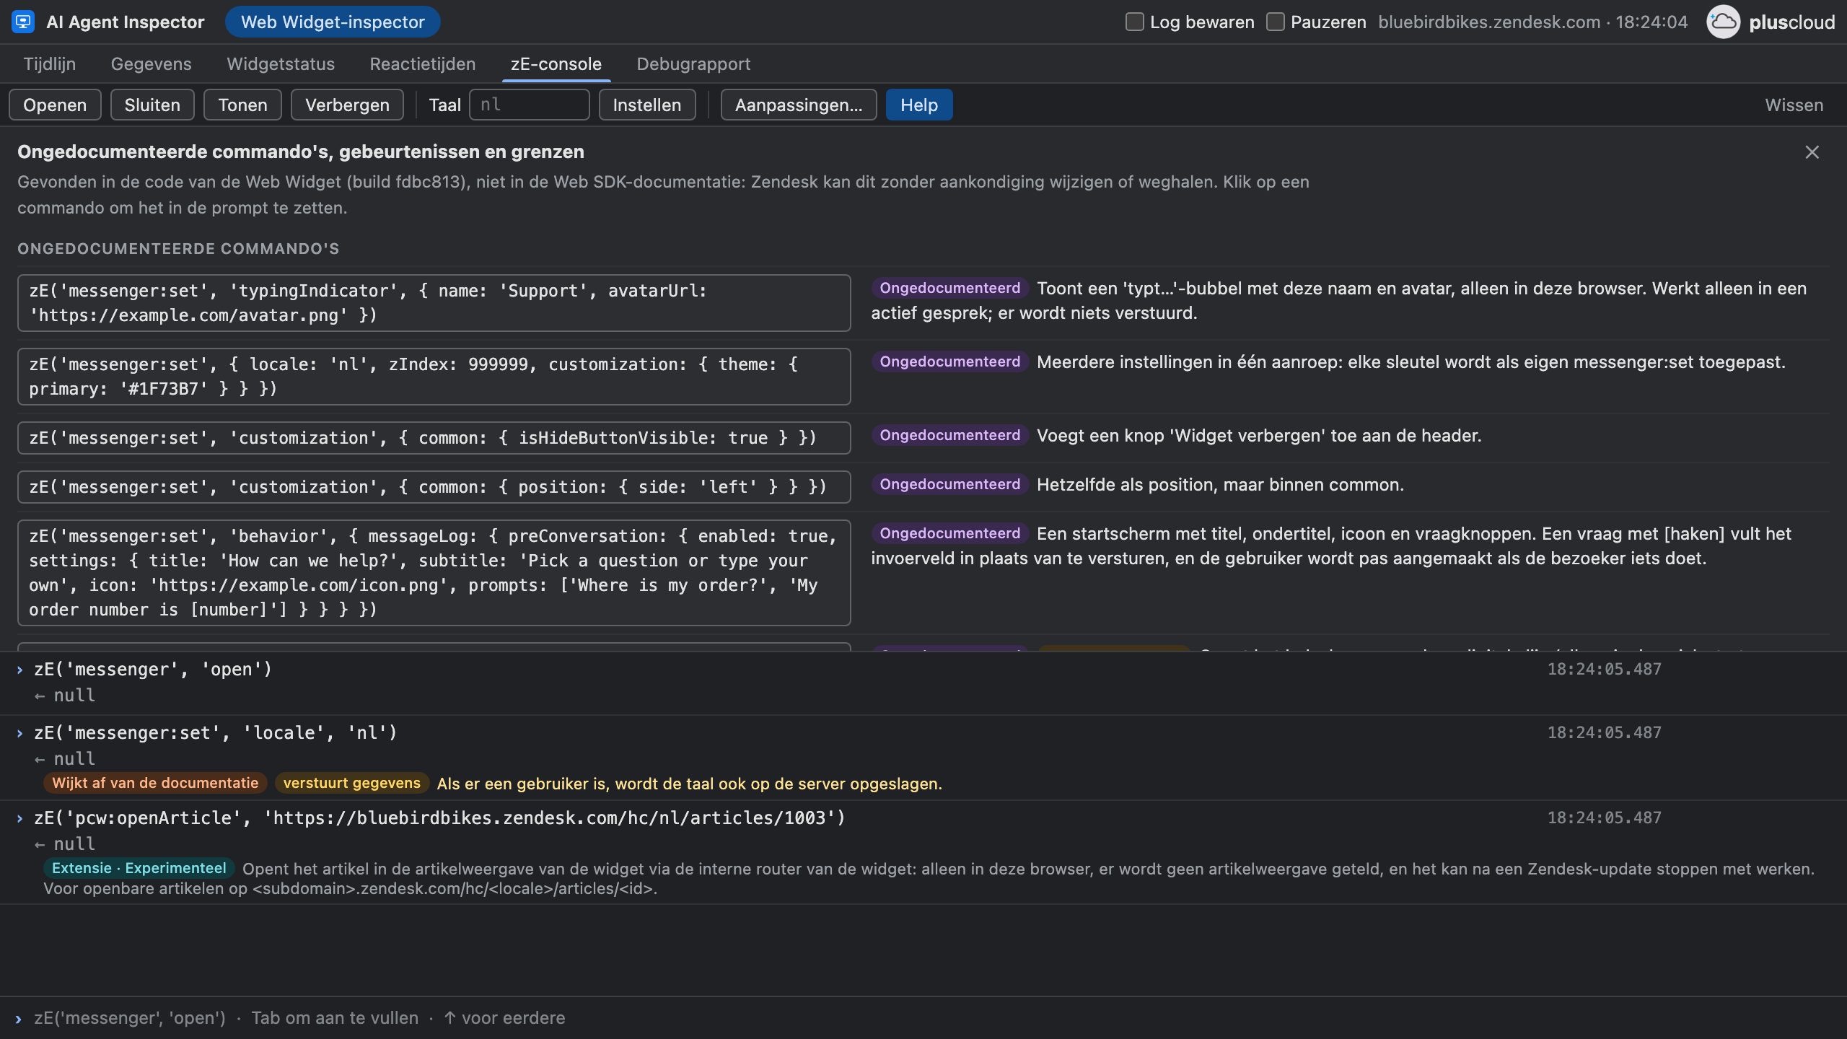Insert the isHideButtonVisible customization command
Image resolution: width=1847 pixels, height=1039 pixels.
click(x=434, y=438)
